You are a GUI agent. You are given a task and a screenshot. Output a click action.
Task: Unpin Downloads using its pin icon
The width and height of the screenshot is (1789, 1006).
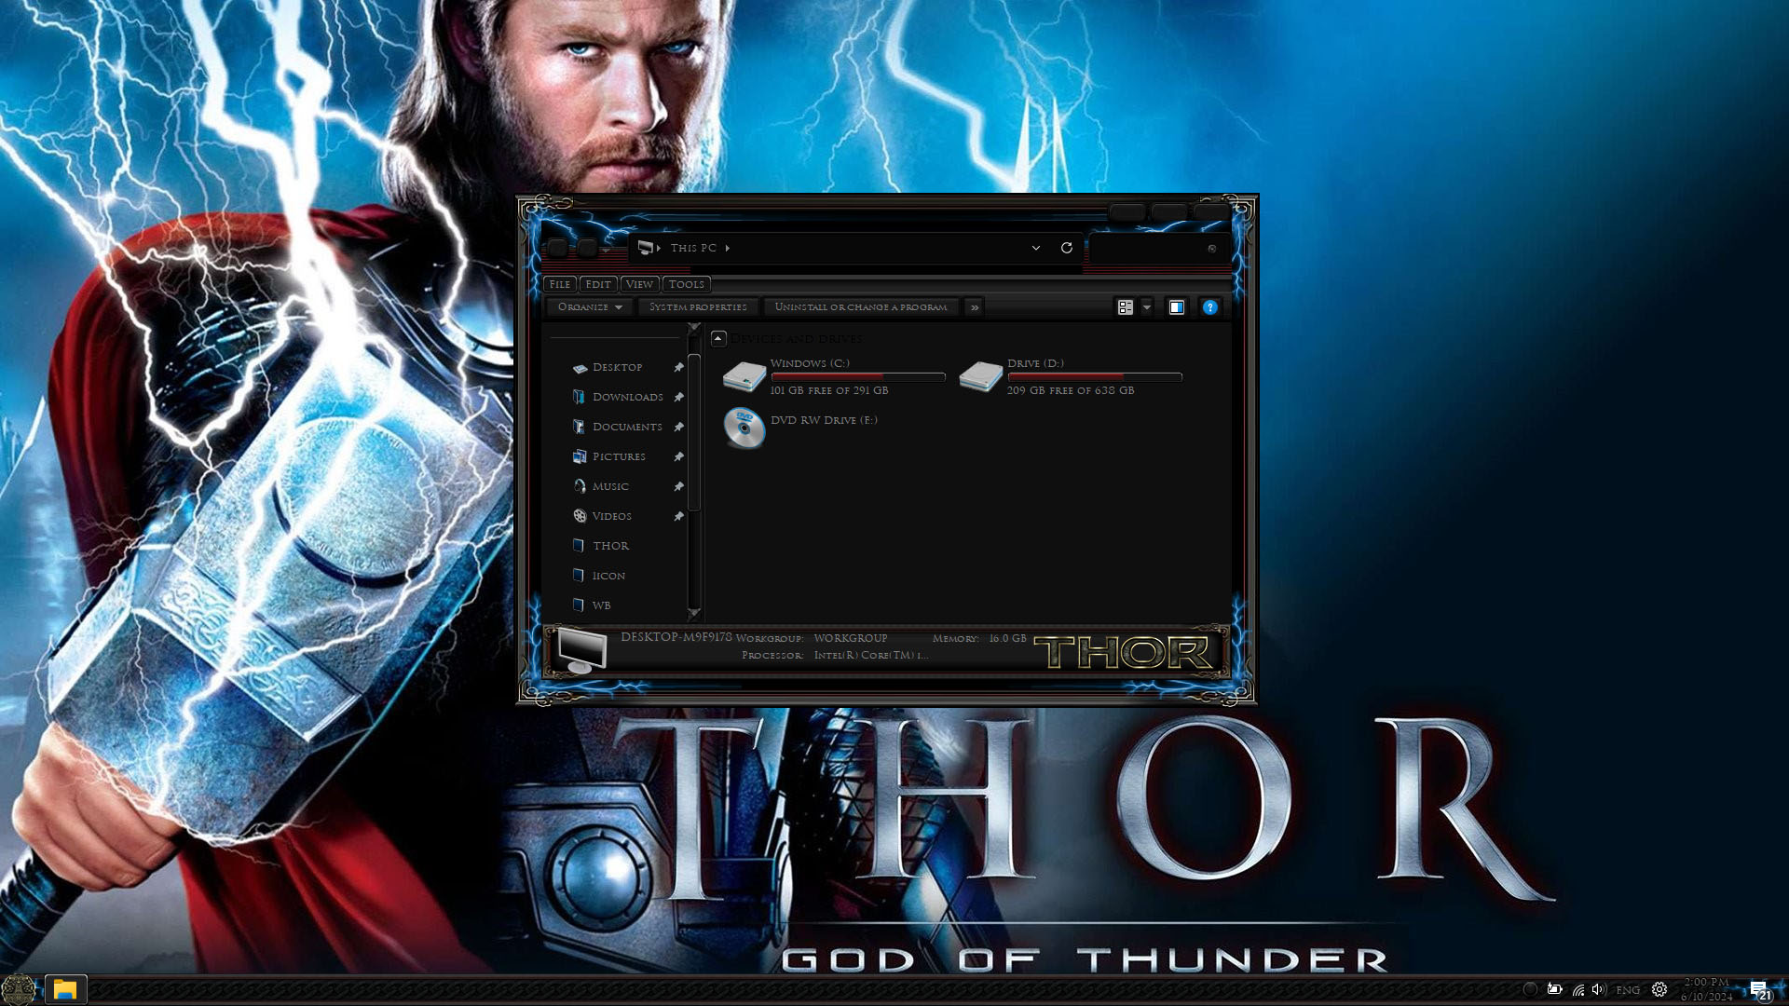679,397
